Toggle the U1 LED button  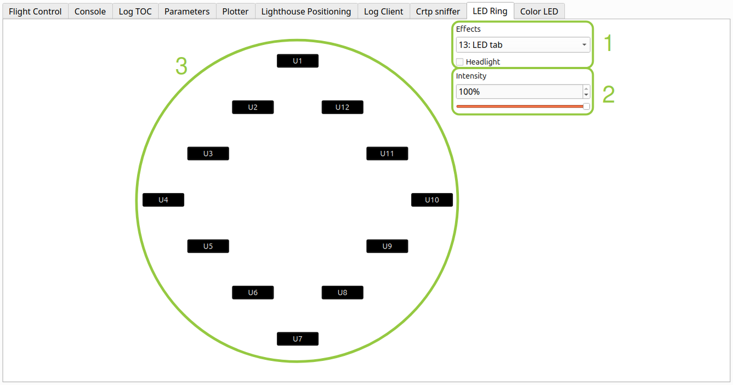tap(297, 61)
